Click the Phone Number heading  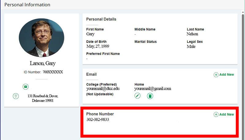click(100, 114)
